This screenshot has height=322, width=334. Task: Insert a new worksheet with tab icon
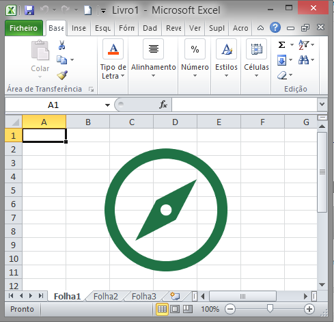[175, 296]
